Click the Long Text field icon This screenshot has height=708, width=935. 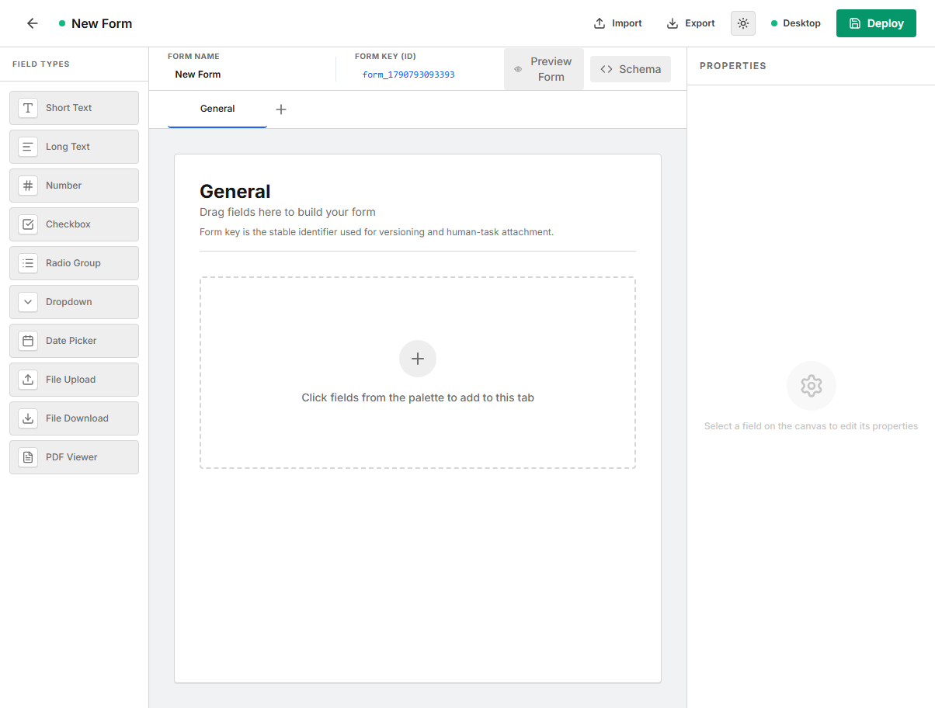pos(28,147)
